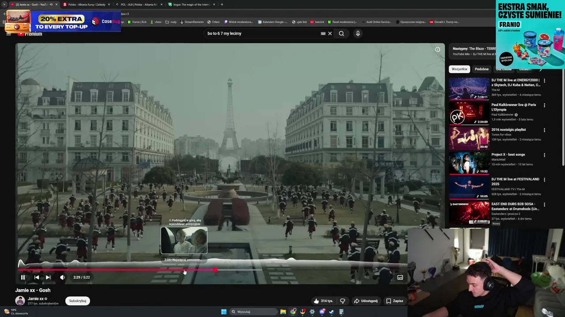Open options for Project X - best songs
This screenshot has height=317, width=565.
coord(544,155)
